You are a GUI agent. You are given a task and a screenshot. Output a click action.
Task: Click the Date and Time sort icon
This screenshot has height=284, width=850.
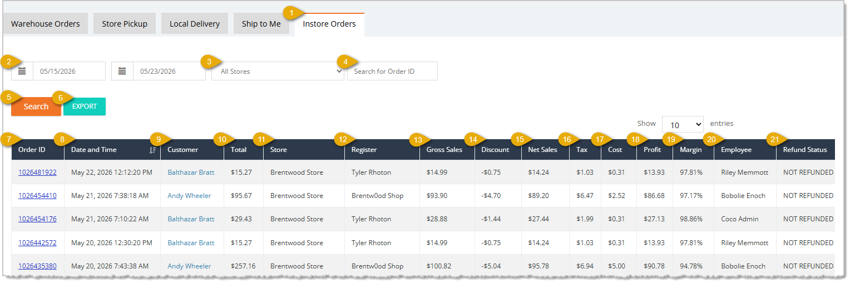click(152, 150)
